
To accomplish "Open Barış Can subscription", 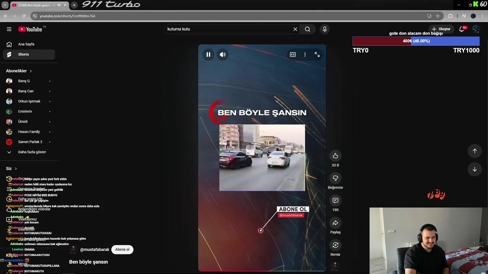I will click(x=29, y=91).
